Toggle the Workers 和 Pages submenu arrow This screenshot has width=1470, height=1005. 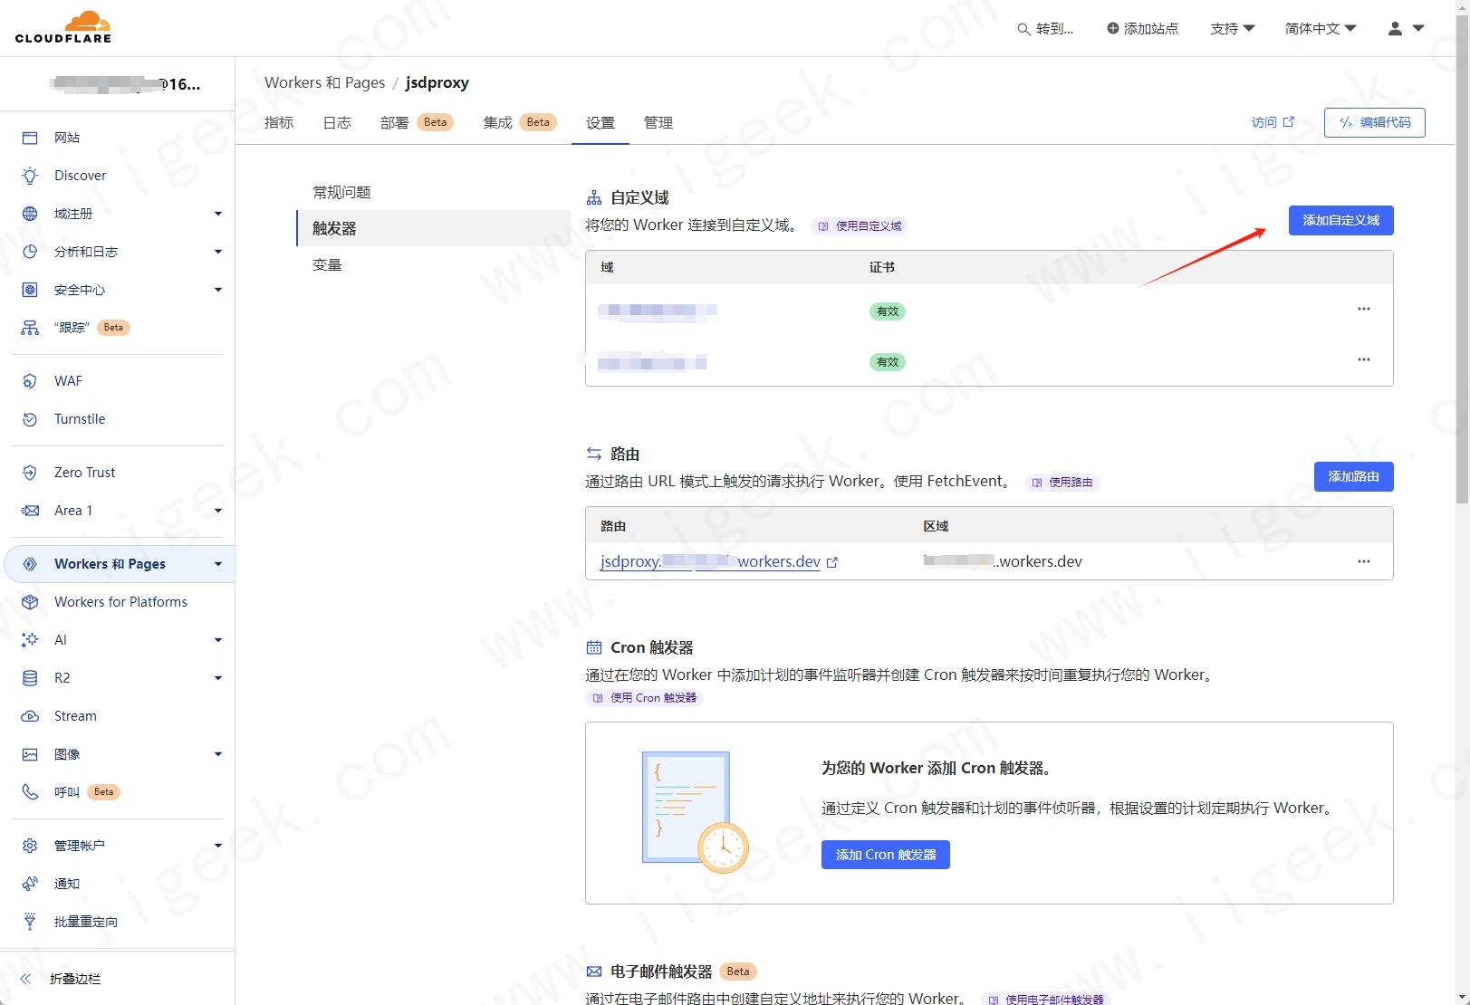pos(218,564)
